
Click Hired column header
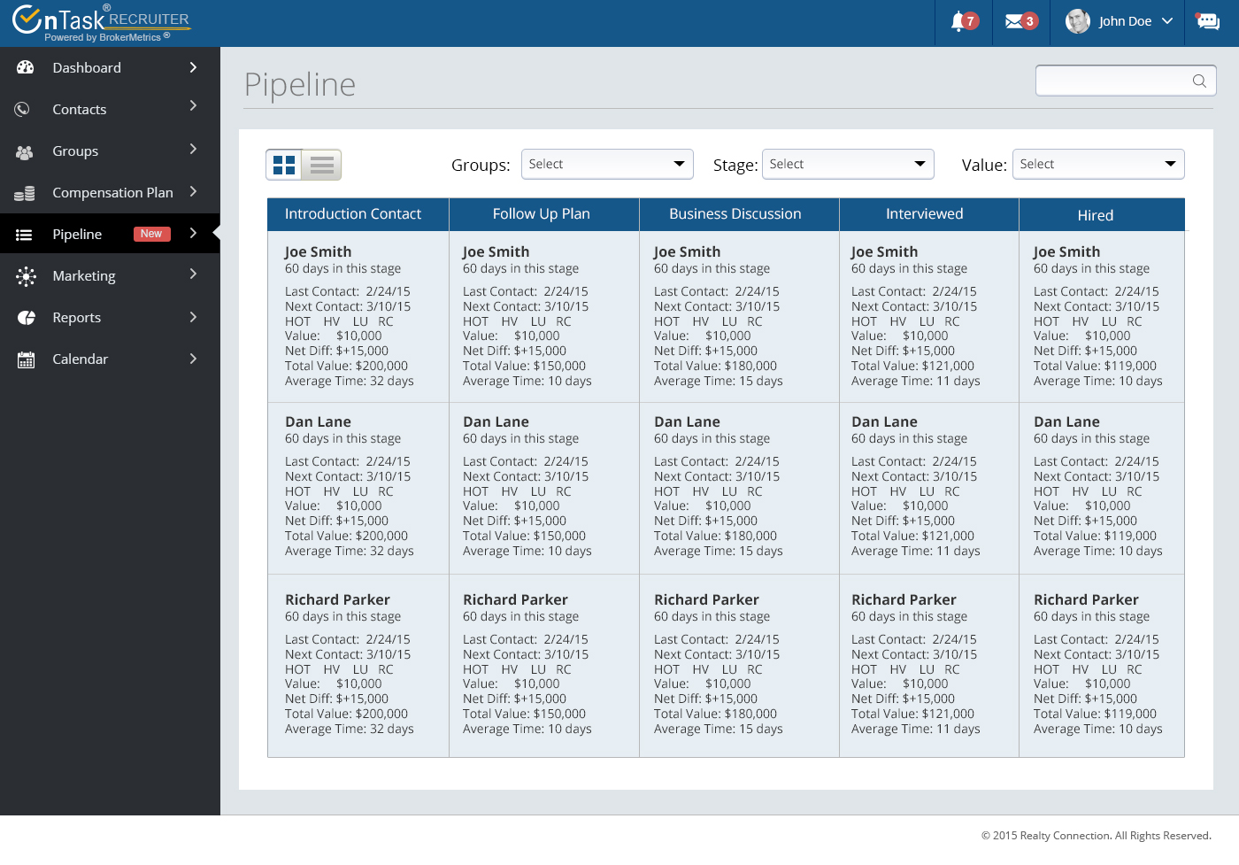coord(1102,214)
